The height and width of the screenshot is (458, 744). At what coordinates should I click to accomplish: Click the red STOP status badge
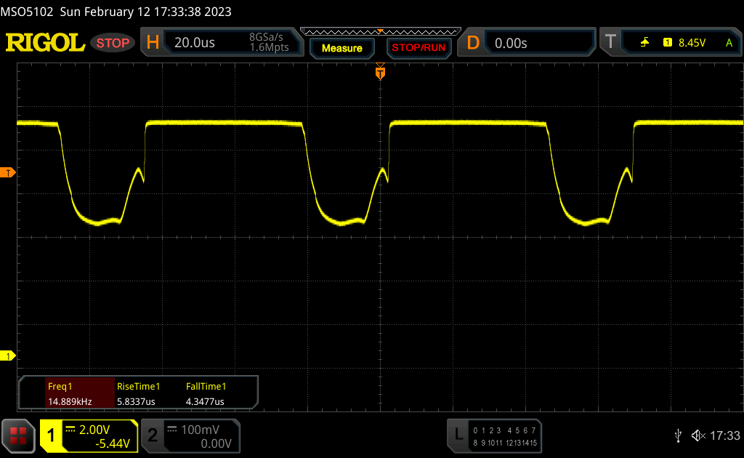click(x=113, y=43)
